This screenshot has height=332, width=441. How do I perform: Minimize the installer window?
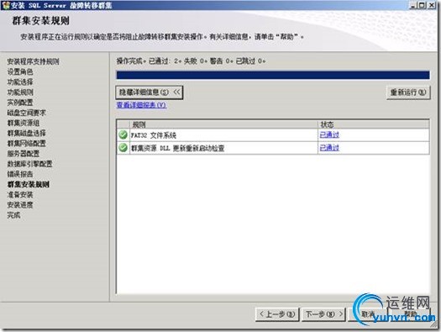click(413, 5)
